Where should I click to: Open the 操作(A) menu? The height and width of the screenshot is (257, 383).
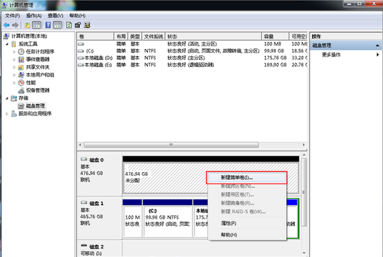click(x=34, y=15)
